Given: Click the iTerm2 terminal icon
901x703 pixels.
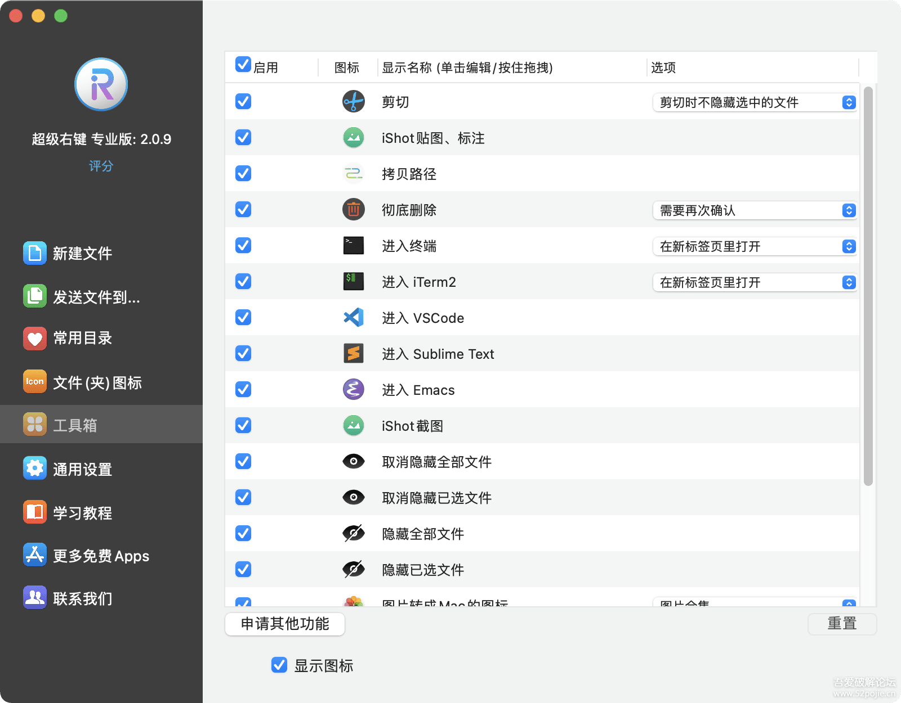Looking at the screenshot, I should pyautogui.click(x=353, y=282).
